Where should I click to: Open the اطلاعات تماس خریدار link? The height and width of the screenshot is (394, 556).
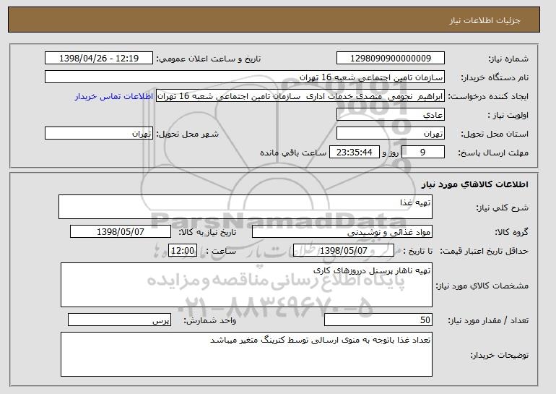pyautogui.click(x=114, y=96)
